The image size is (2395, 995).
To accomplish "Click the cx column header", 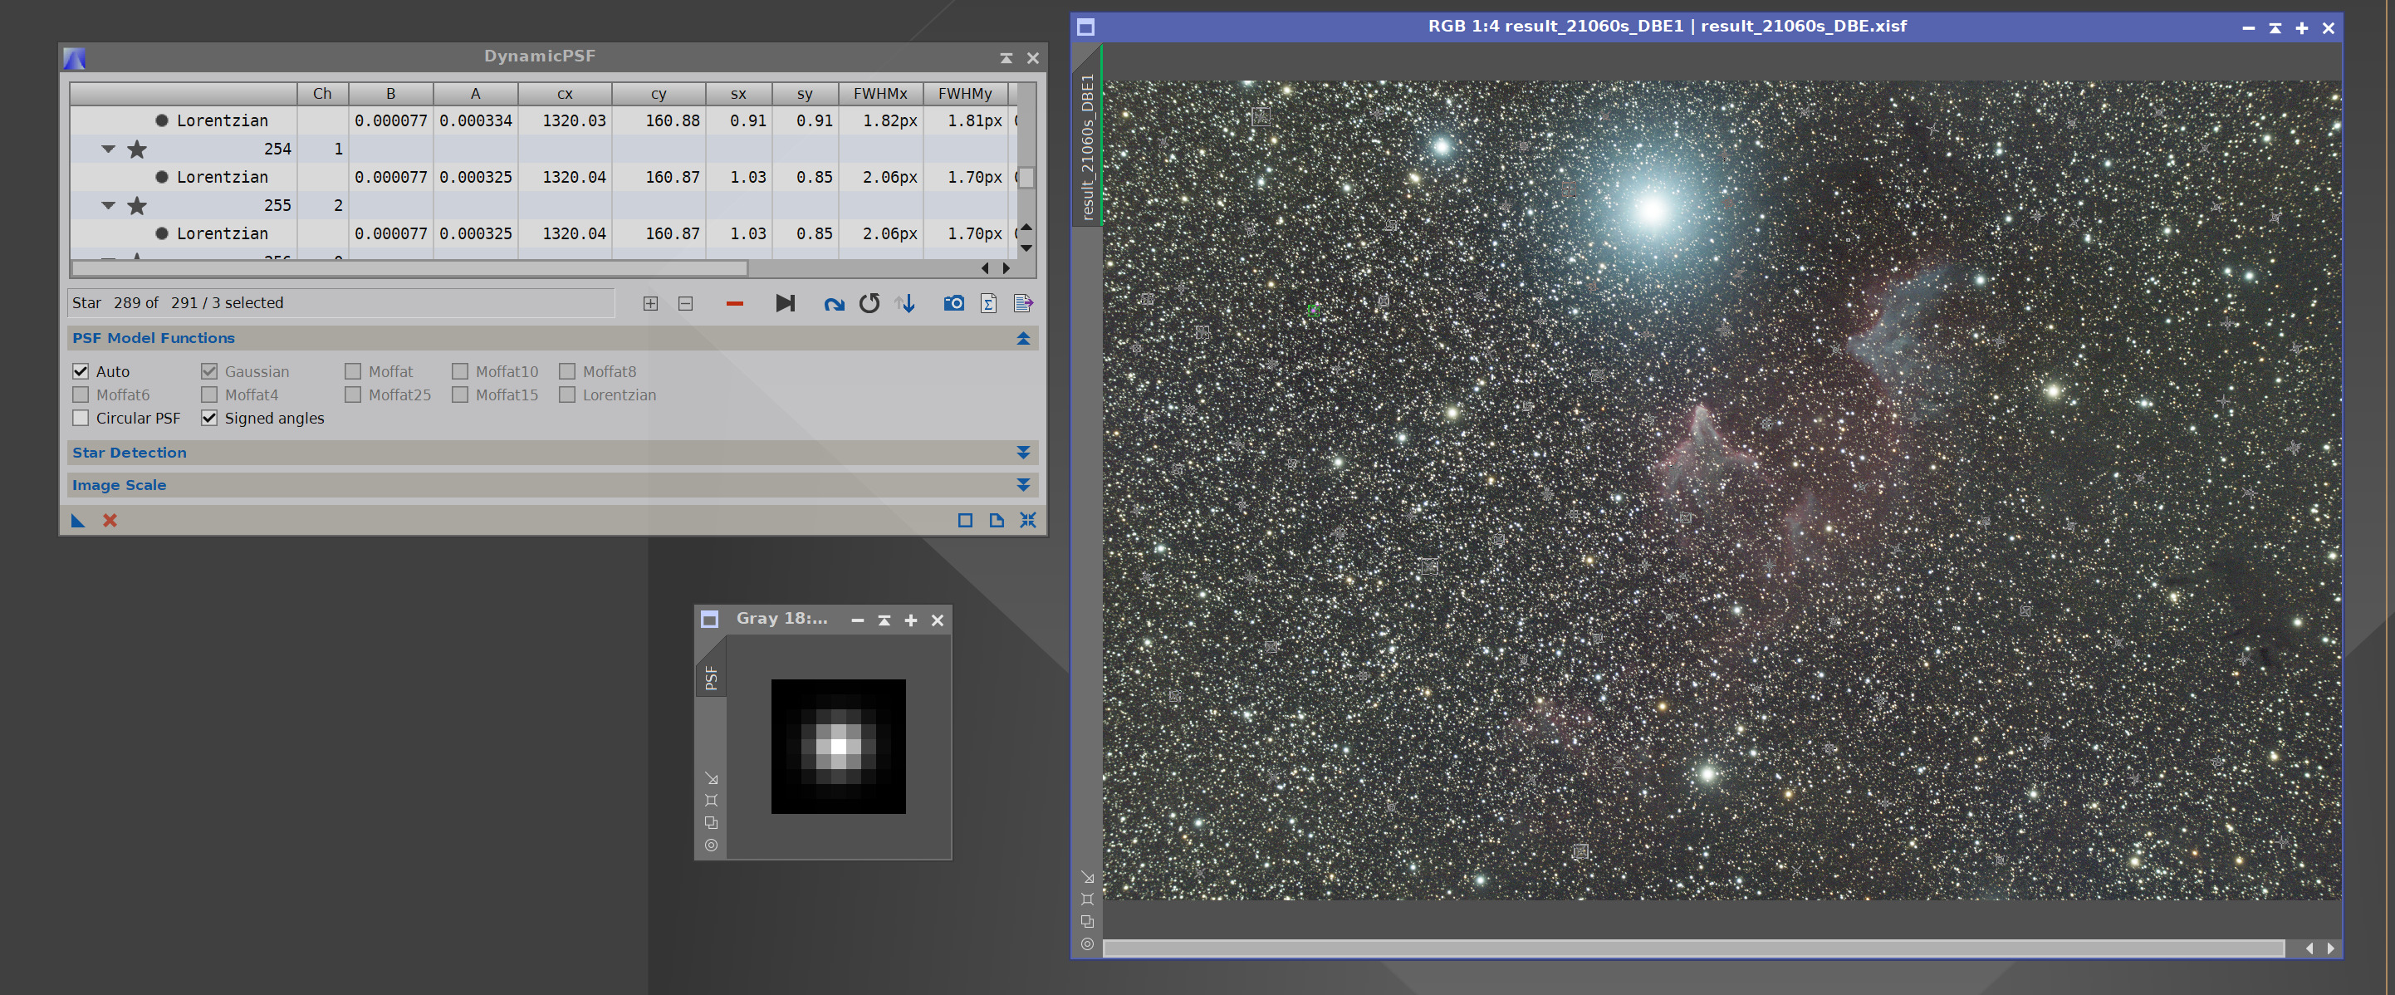I will [x=566, y=94].
